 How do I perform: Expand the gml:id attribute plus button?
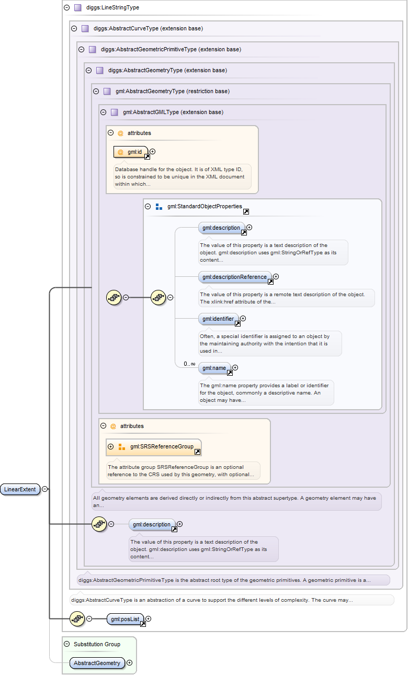point(153,152)
